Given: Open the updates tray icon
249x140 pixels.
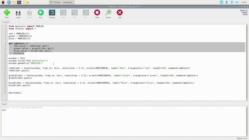Looking at the screenshot, I should click(x=221, y=2).
